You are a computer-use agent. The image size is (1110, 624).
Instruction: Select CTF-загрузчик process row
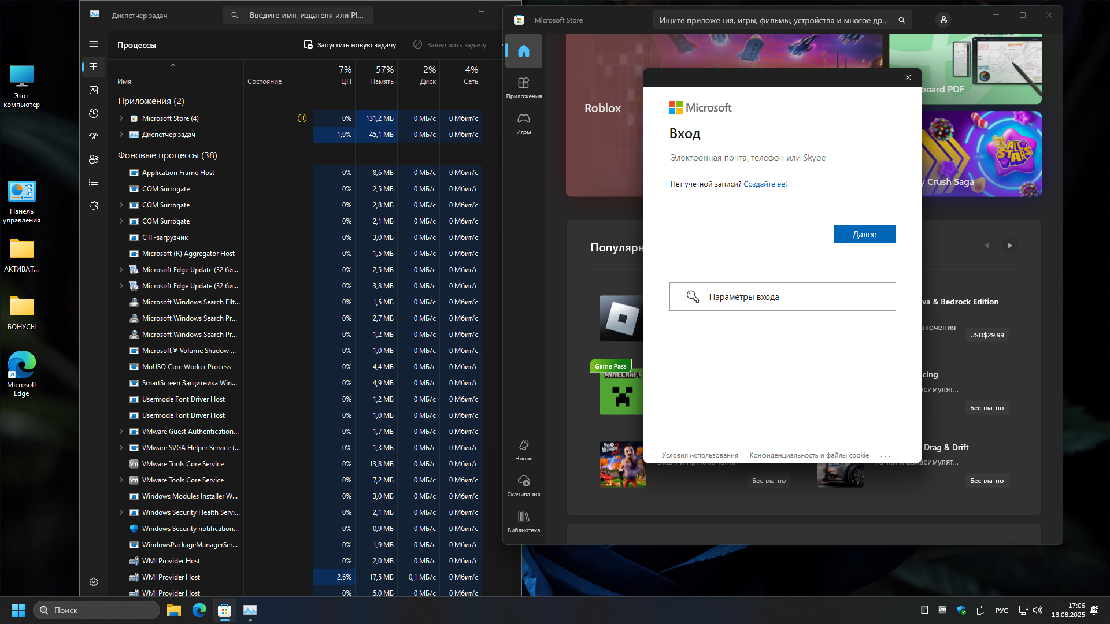(x=295, y=237)
